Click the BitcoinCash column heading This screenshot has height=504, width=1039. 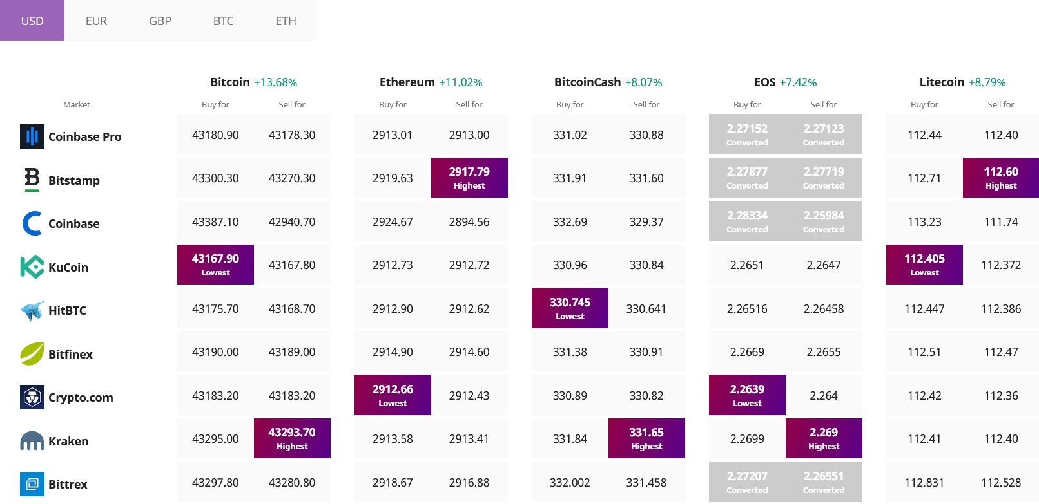[x=588, y=82]
